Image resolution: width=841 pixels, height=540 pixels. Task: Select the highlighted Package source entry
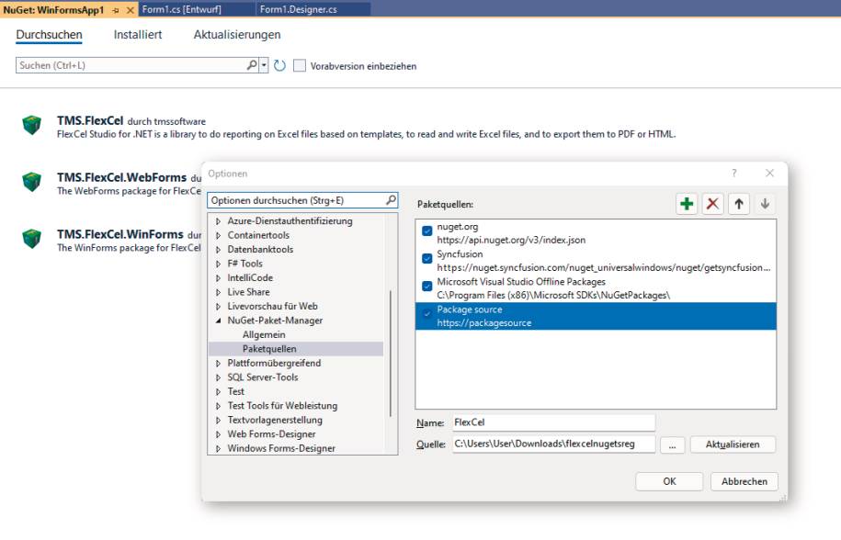596,316
